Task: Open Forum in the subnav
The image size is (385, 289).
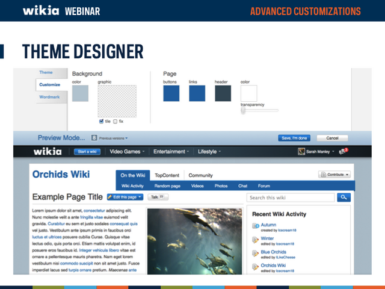Action: click(x=264, y=186)
